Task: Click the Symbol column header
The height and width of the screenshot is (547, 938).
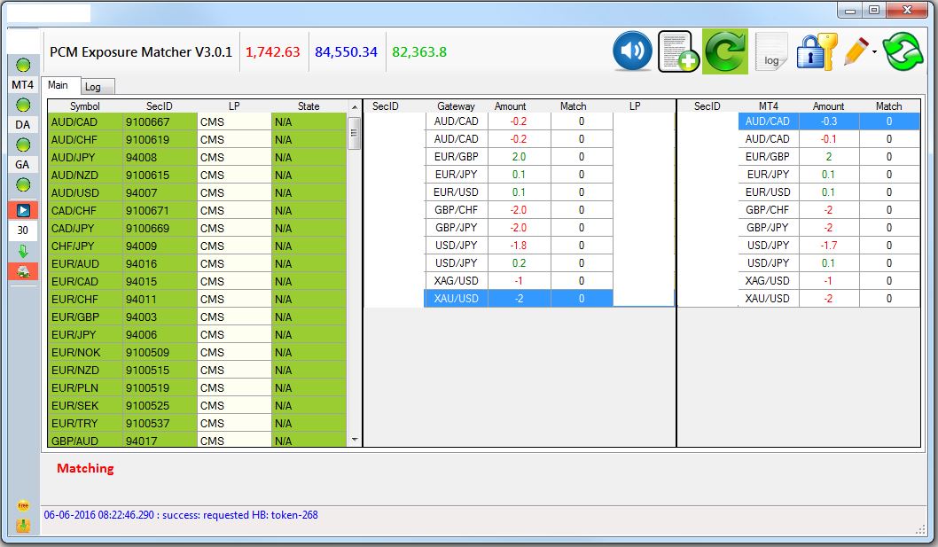Action: [85, 106]
